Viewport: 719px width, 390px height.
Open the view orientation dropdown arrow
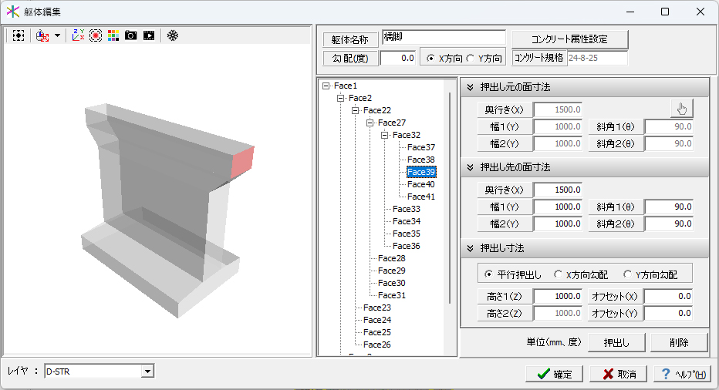click(x=57, y=35)
